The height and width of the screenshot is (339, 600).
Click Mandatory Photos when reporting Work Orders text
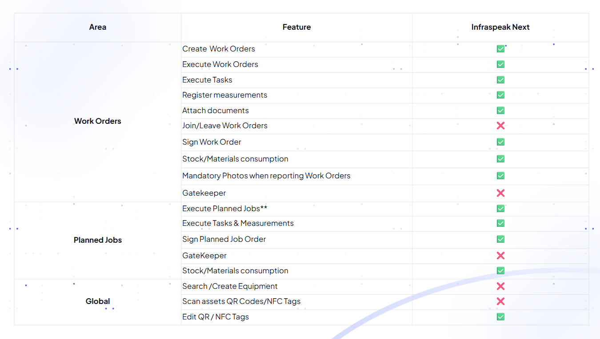tap(266, 176)
